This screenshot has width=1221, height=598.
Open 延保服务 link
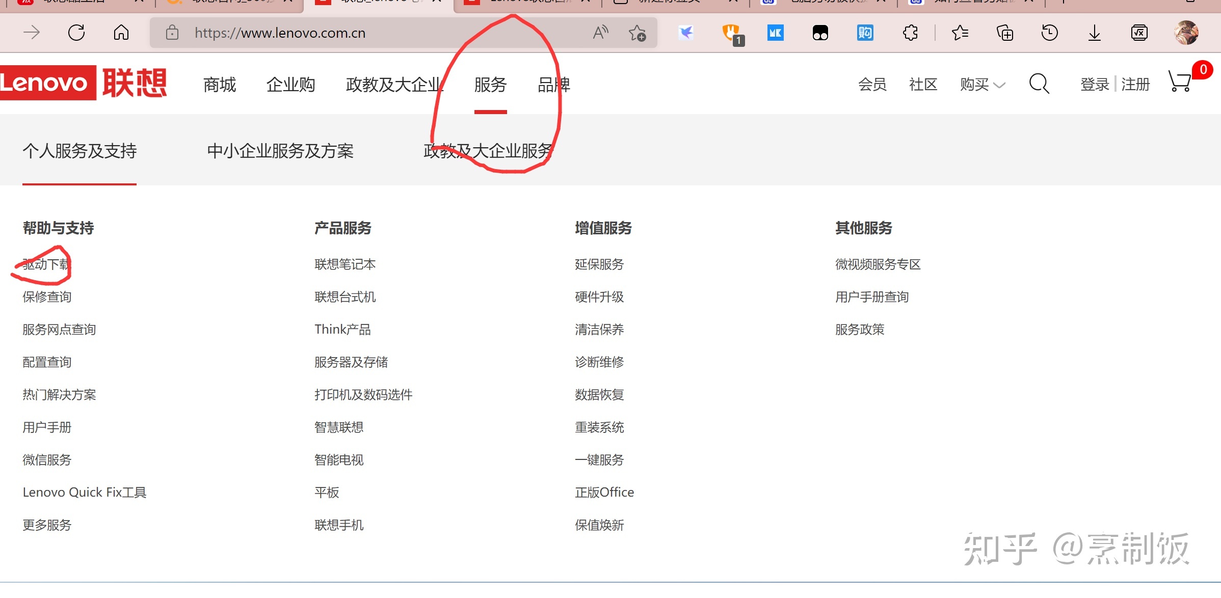pyautogui.click(x=599, y=264)
